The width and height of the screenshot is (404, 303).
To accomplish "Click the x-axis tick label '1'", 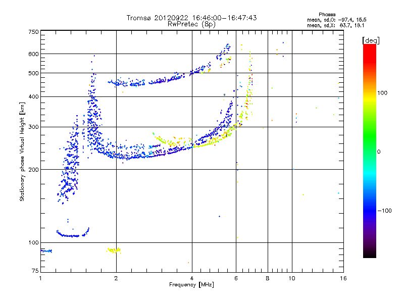I will point(40,278).
